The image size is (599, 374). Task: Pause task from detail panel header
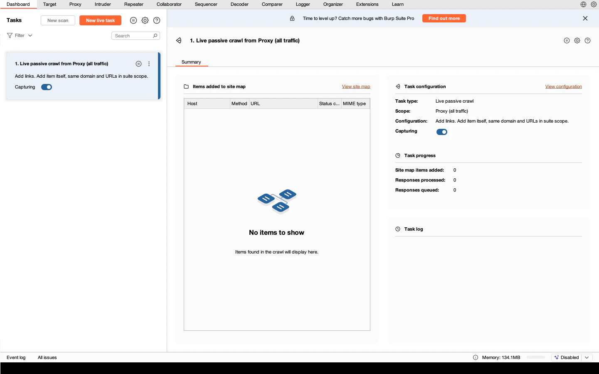click(567, 40)
